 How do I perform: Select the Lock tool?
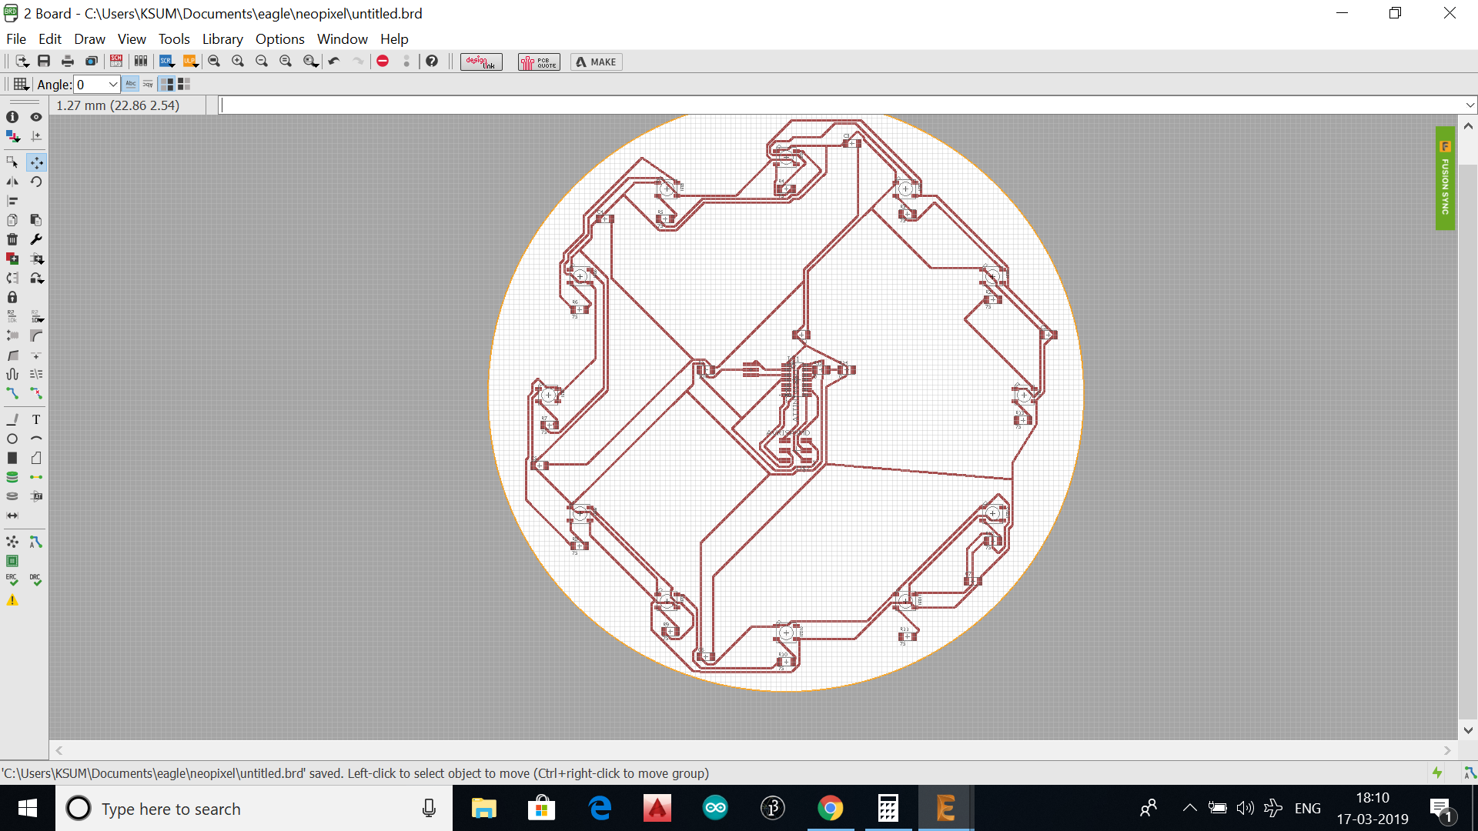pyautogui.click(x=12, y=297)
